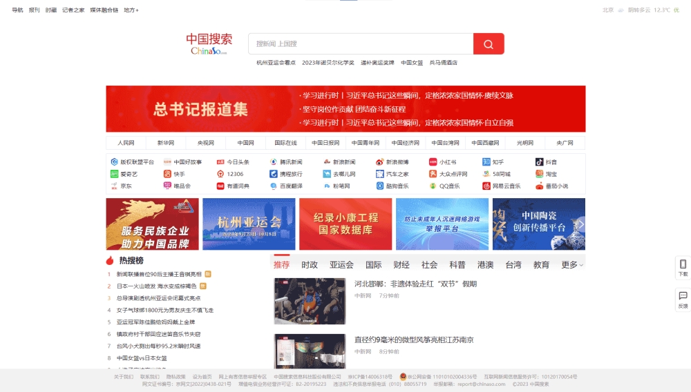This screenshot has height=392, width=691.
Task: Open the 版权联盟平台 shortcut icon
Action: point(114,162)
